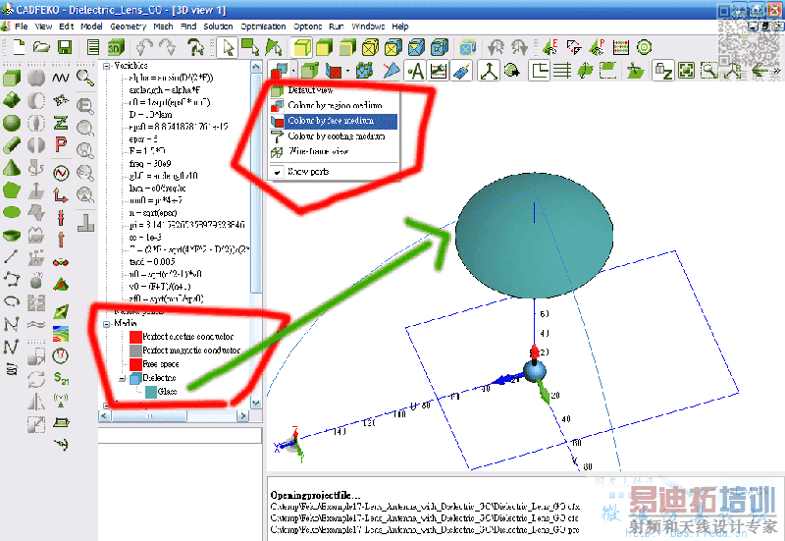Click the abacus-like calculator toolbar icon

click(621, 47)
